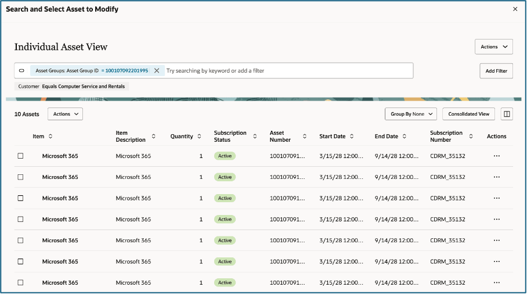Click the search field filter icon

[x=21, y=71]
